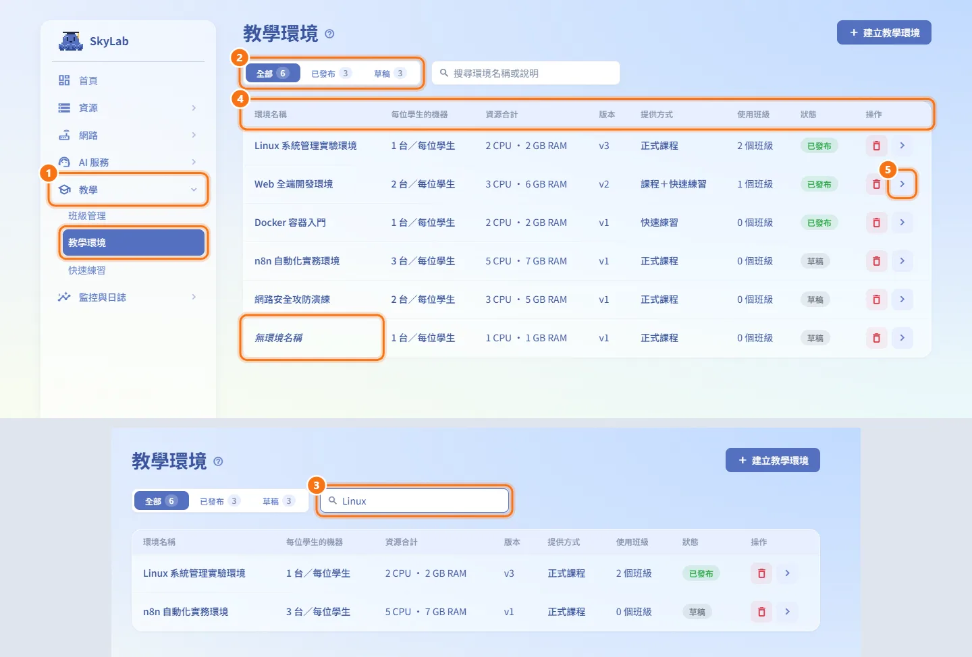Screen dimensions: 972x657
Task: Click 5 CPU · 7 GB RAM in lower table
Action: (x=426, y=612)
